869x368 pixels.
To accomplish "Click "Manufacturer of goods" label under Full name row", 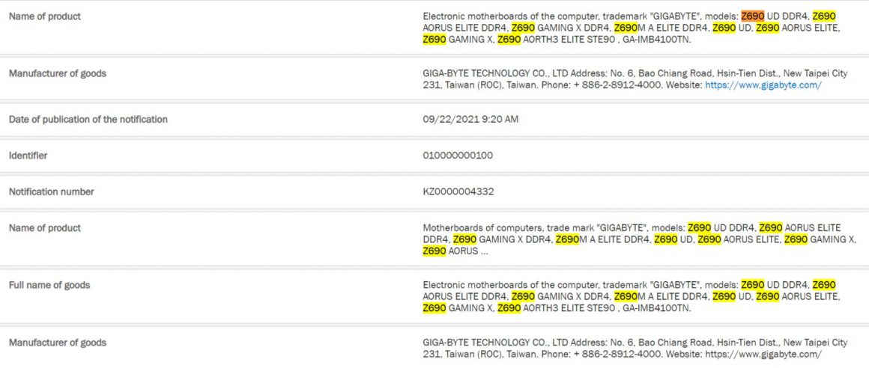I will [58, 343].
